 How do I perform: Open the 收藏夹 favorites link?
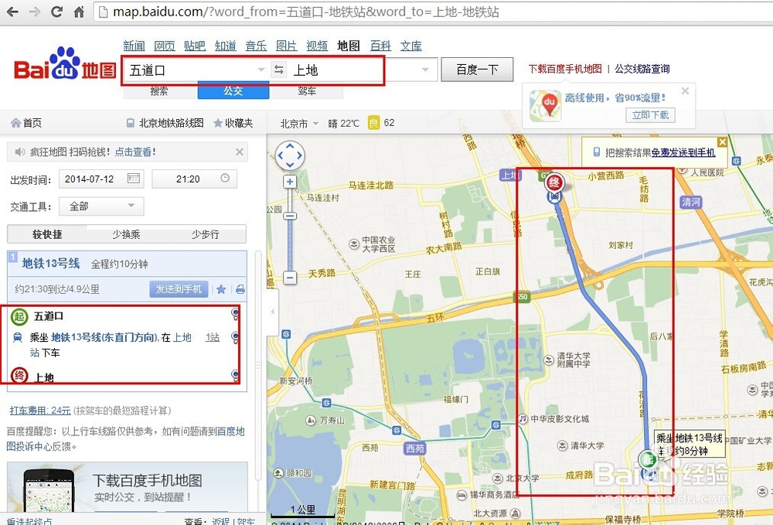[233, 123]
